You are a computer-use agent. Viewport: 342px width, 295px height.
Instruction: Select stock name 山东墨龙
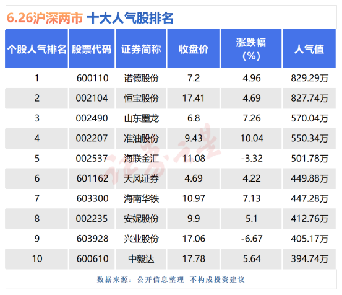click(141, 118)
